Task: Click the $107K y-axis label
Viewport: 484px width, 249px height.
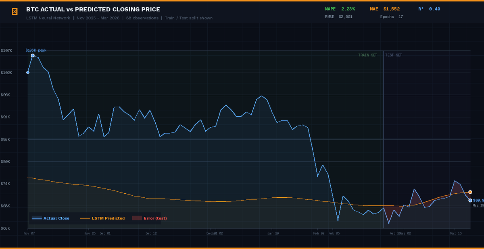Action: tap(6, 50)
